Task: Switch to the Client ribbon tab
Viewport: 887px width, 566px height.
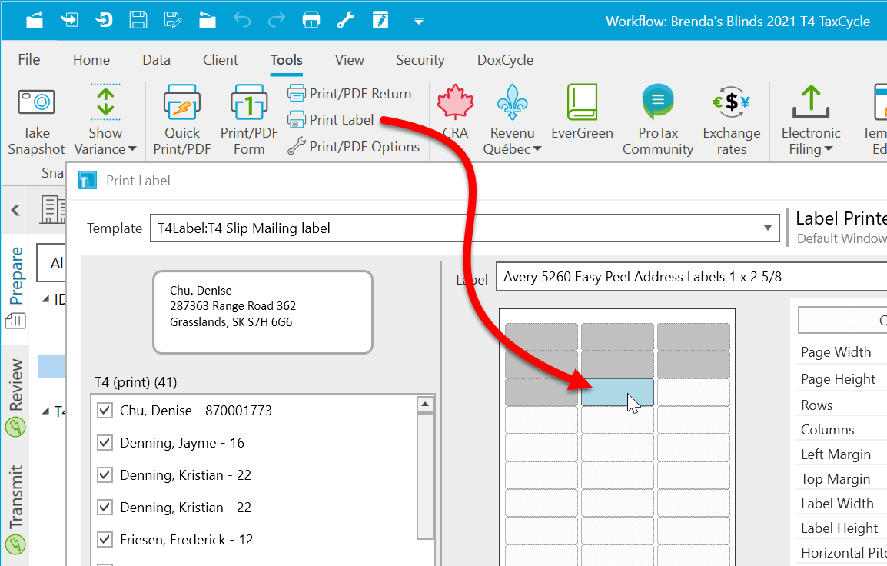Action: (220, 60)
